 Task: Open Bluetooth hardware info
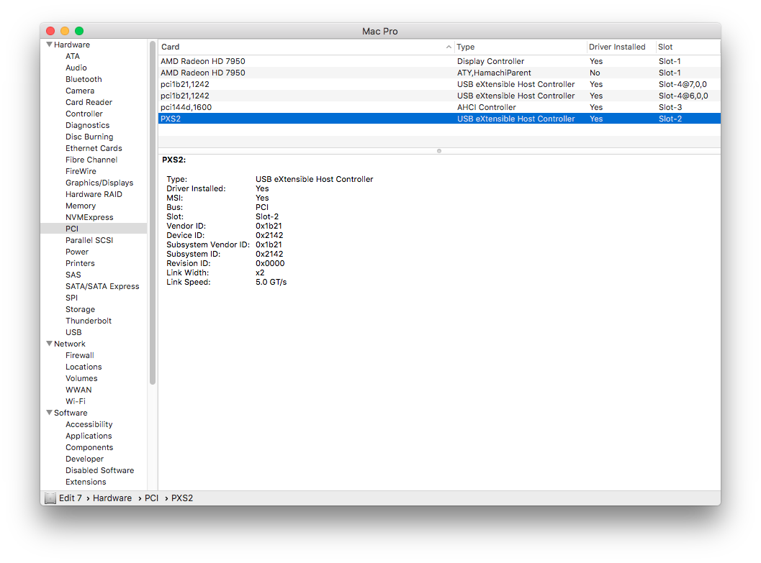pyautogui.click(x=84, y=79)
